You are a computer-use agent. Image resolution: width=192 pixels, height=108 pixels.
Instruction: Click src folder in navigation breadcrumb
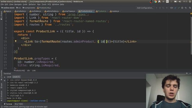pyautogui.click(x=19, y=8)
